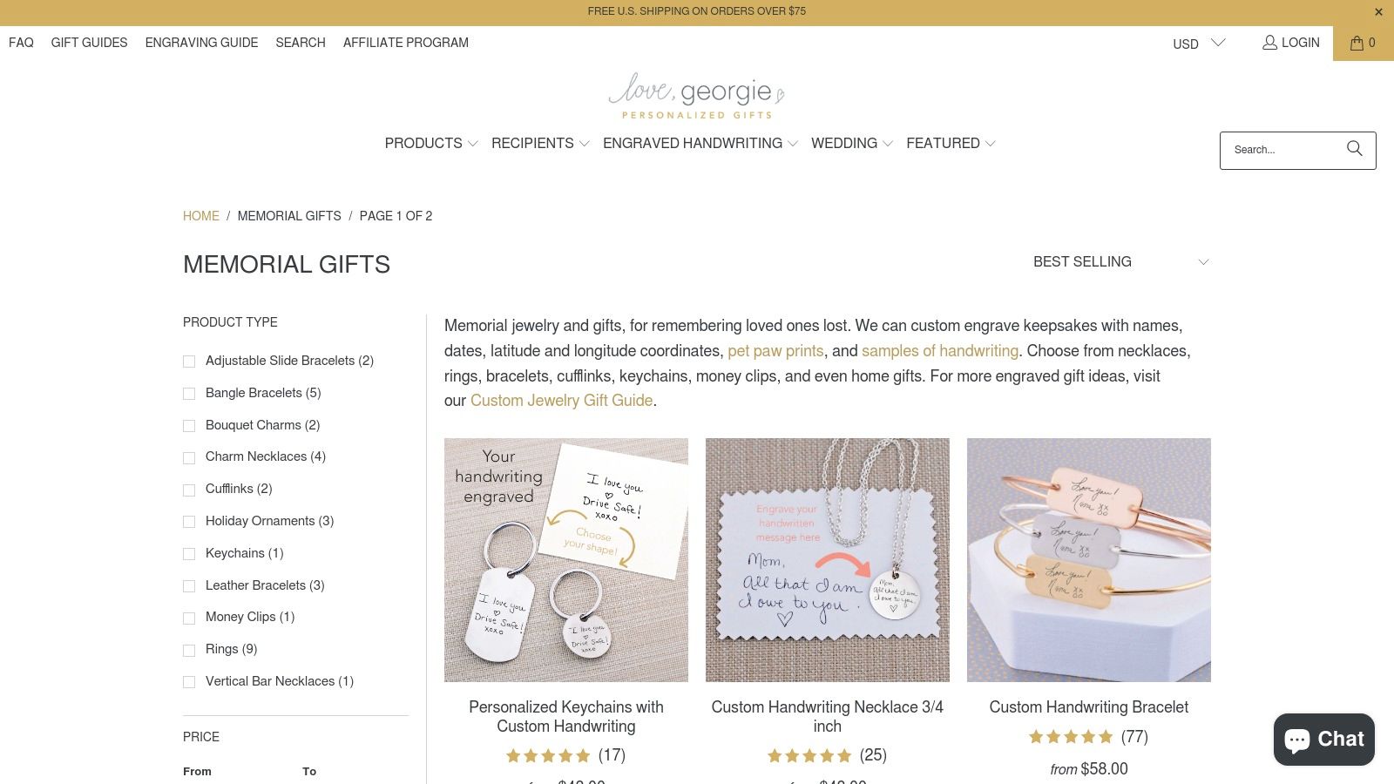Follow the pet paw prints link
Screen dimensions: 1394x784
[x=775, y=351]
